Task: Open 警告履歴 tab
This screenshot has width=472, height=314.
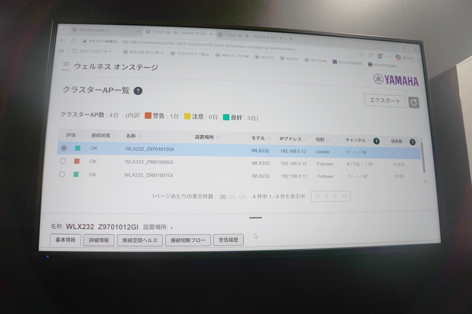Action: tap(228, 240)
